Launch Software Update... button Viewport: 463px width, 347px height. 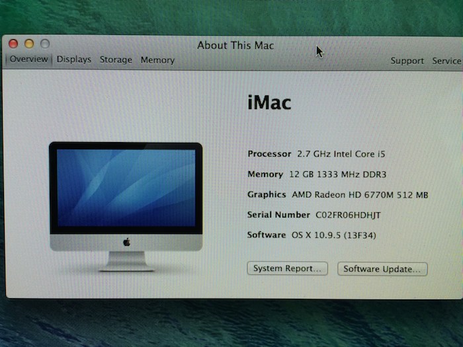[x=382, y=269]
